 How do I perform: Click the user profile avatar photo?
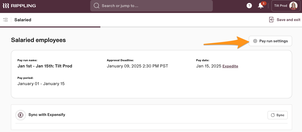click(x=293, y=6)
